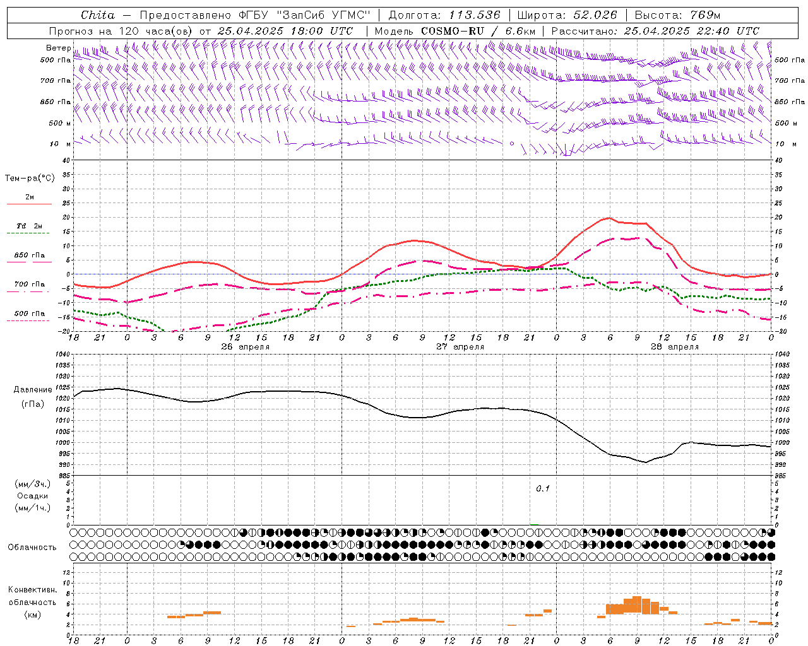The height and width of the screenshot is (646, 808).
Task: Click the (мм/1ч.) precipitation unit label
Action: [33, 508]
